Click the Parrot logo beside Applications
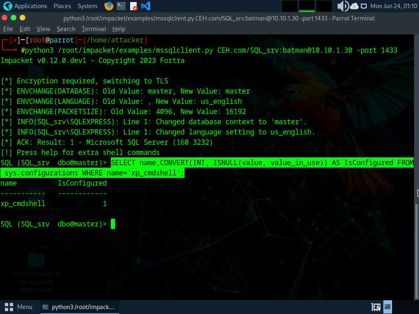The width and height of the screenshot is (419, 314). pyautogui.click(x=7, y=6)
